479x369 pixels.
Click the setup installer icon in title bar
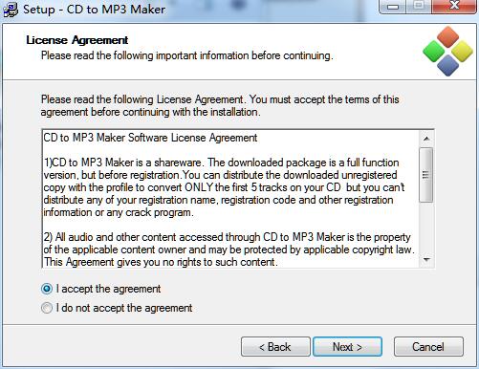[x=11, y=10]
